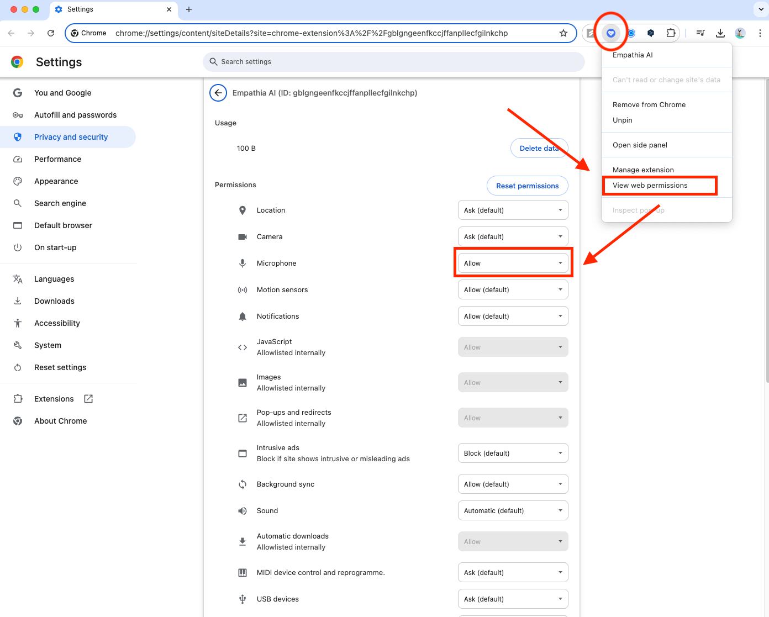Go to Appearance settings

(68, 181)
